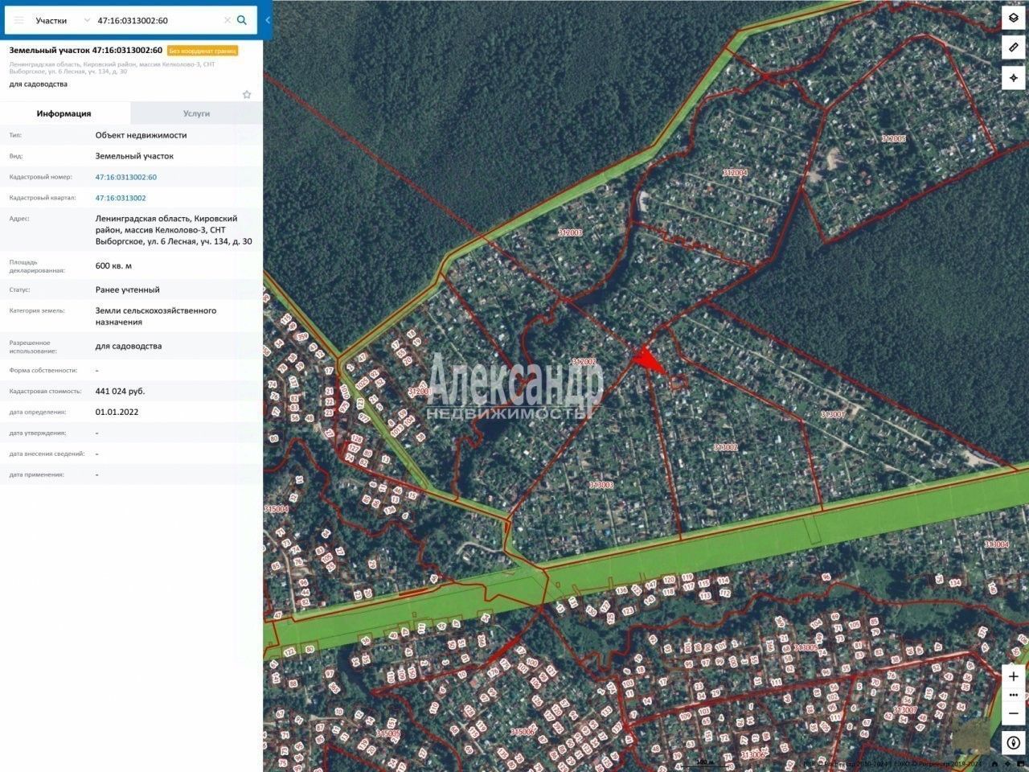Open the hamburger menu icon
This screenshot has width=1029, height=772.
18,20
